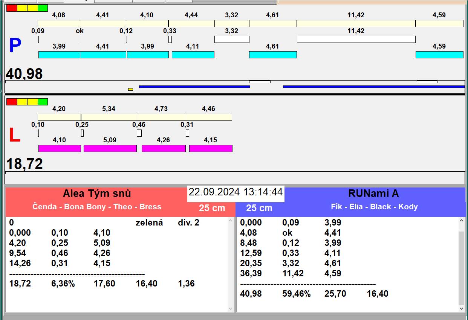
Task: Select the magenta 5,09 run bar
Action: [x=110, y=148]
